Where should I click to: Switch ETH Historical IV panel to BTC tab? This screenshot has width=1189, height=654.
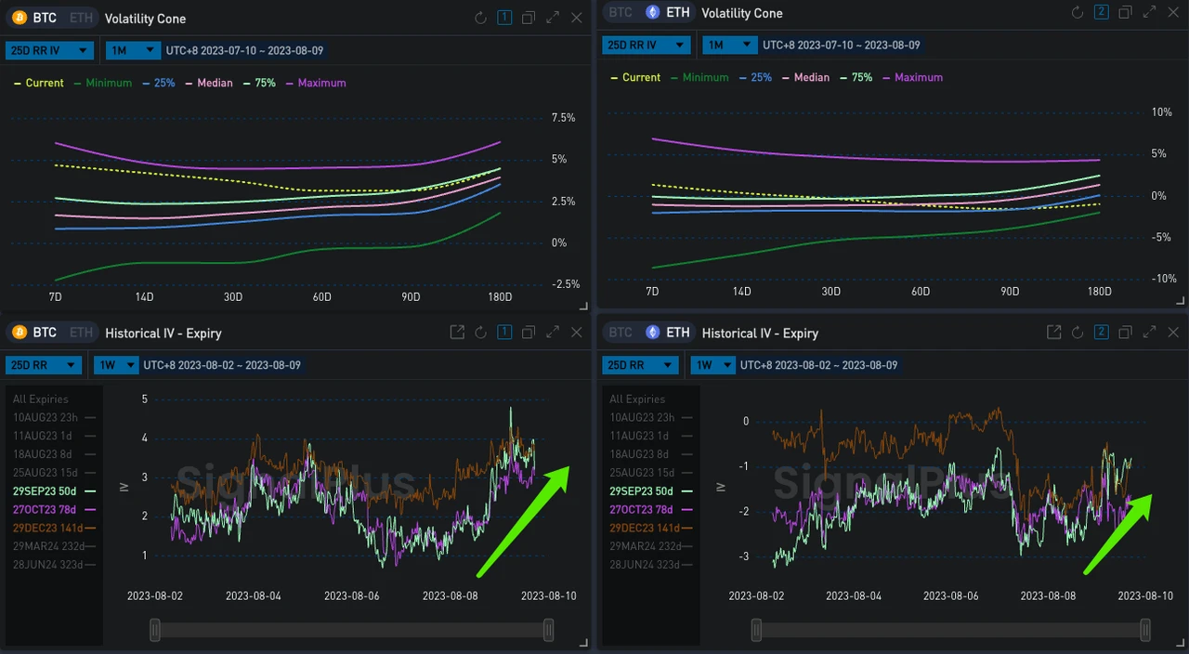pyautogui.click(x=621, y=333)
